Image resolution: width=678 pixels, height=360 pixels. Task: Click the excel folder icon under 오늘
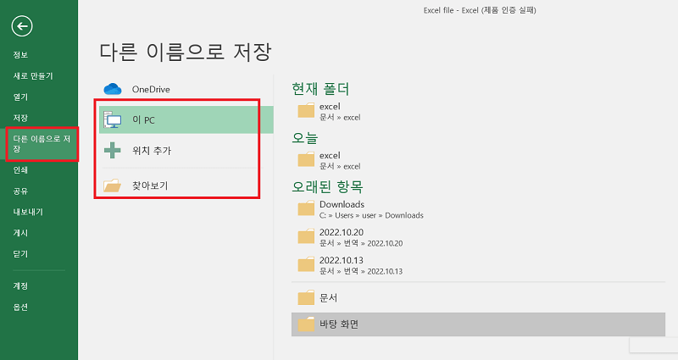coord(306,159)
